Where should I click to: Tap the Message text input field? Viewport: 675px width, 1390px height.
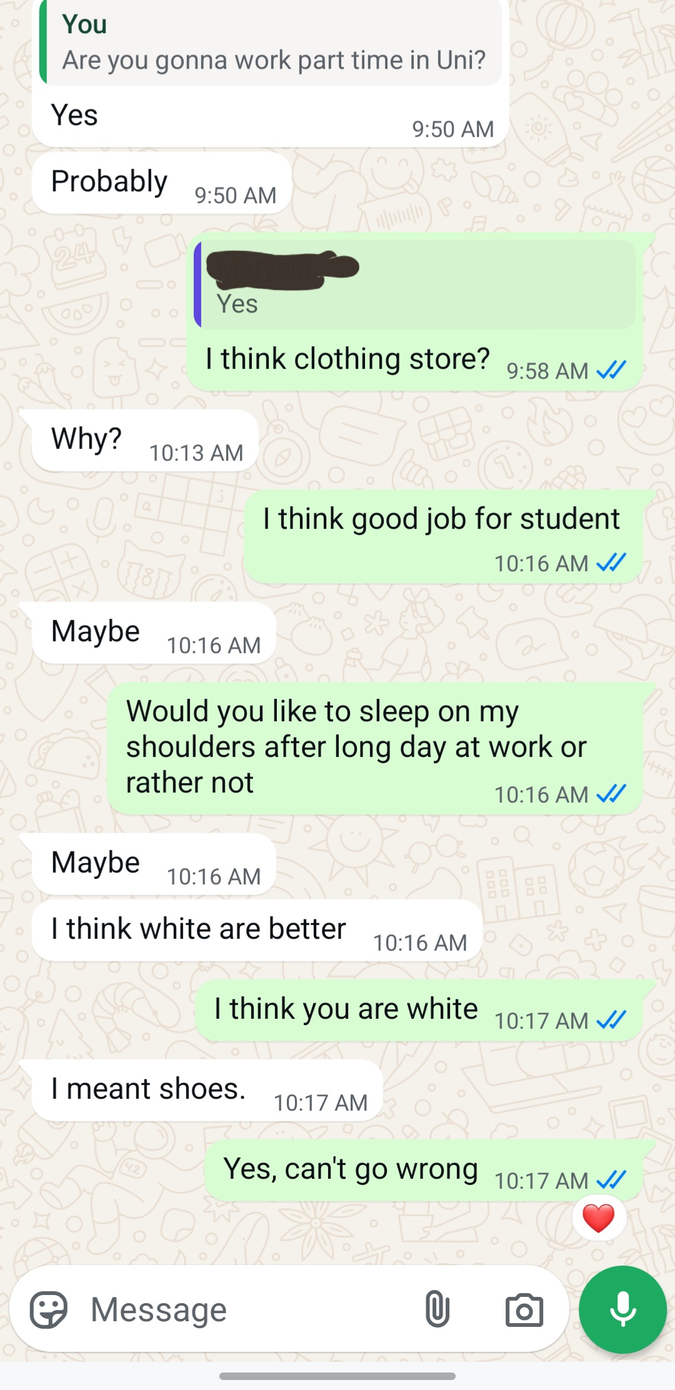pyautogui.click(x=250, y=1309)
